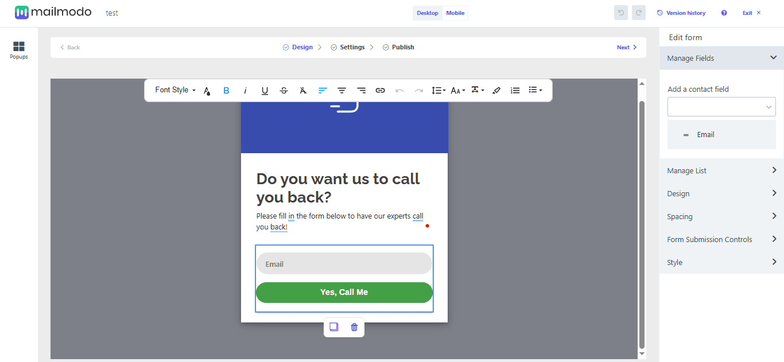
Task: Go to the Settings step
Action: pos(347,47)
